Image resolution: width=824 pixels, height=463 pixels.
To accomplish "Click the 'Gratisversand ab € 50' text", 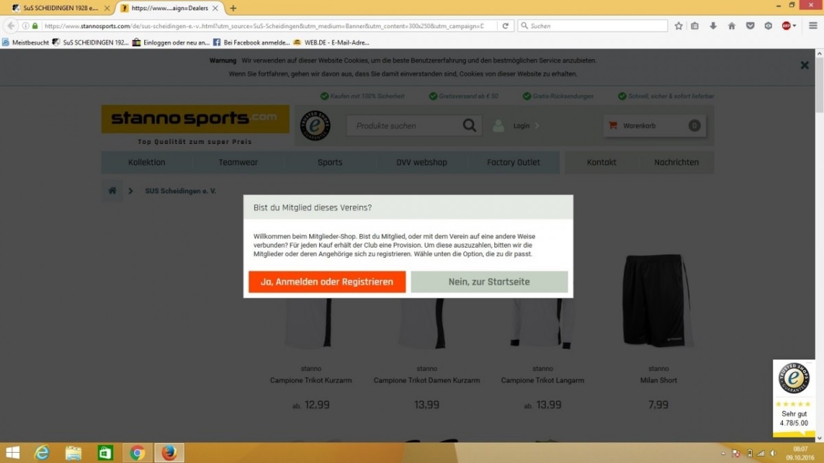I will pos(468,97).
